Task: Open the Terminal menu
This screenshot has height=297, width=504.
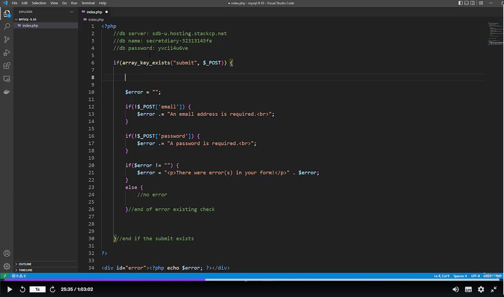Action: point(88,3)
